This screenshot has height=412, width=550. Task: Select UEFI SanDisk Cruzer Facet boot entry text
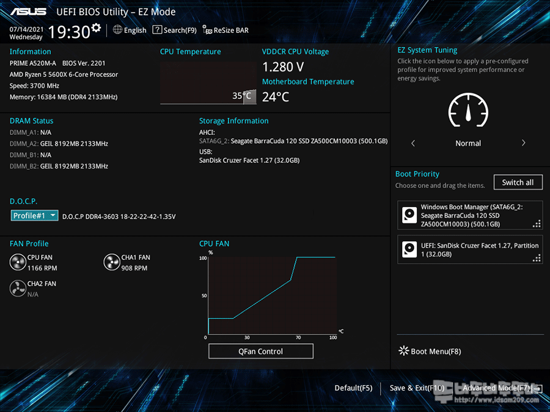click(480, 250)
